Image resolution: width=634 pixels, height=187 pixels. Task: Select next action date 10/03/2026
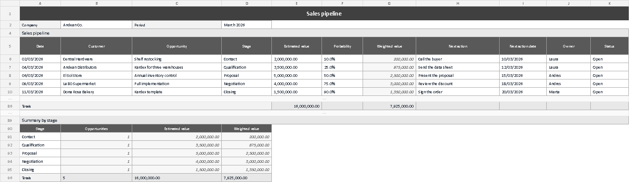(x=523, y=59)
